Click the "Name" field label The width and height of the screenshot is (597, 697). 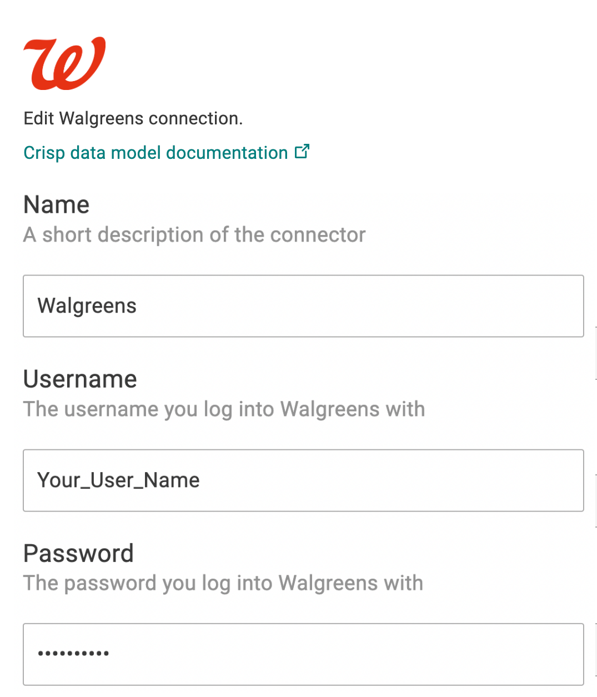pyautogui.click(x=56, y=205)
